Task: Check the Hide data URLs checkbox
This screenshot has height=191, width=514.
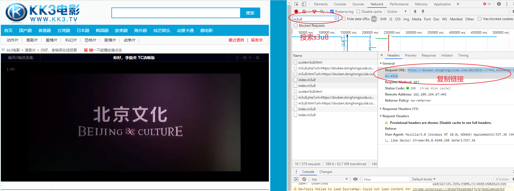Action: point(344,19)
